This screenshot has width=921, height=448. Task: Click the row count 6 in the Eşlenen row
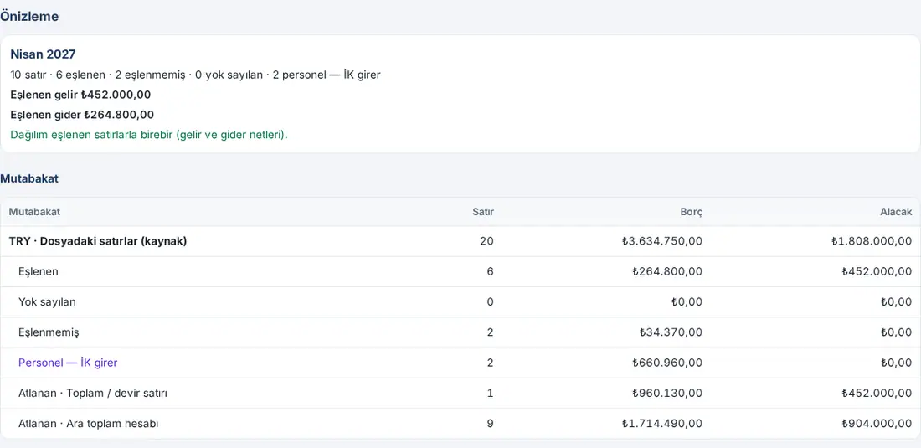(x=491, y=271)
